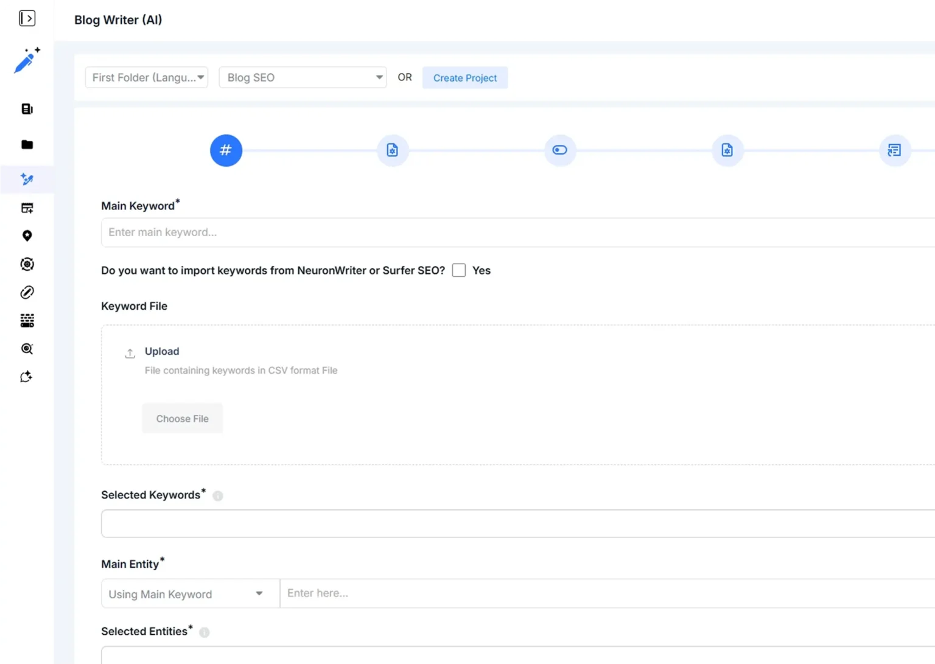Click the Choose File button
Screen dimensions: 935x664
(183, 419)
